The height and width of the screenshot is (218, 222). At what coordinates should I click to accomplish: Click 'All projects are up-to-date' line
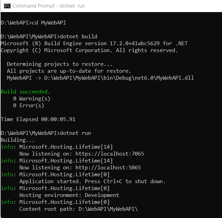[x=69, y=71]
